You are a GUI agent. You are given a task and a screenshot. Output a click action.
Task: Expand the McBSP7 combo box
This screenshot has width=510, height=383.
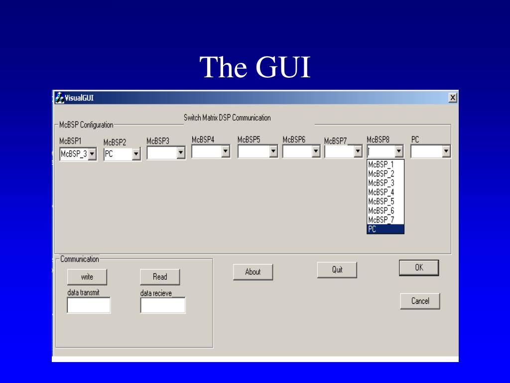coord(358,151)
